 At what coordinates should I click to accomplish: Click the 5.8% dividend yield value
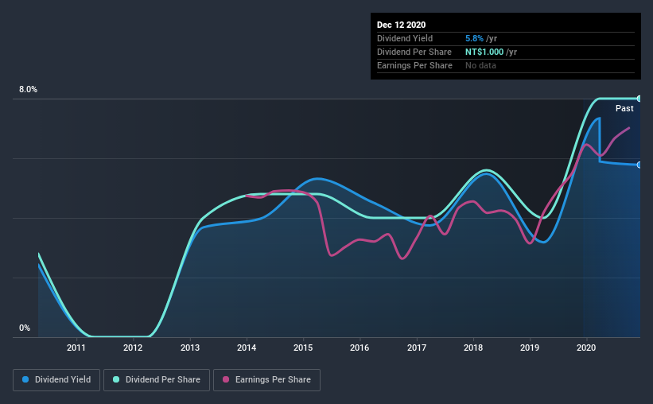tap(474, 38)
